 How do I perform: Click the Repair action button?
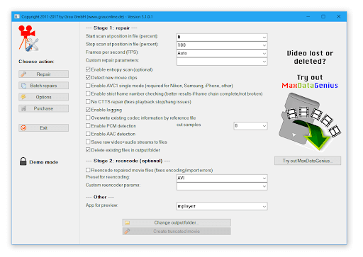pyautogui.click(x=44, y=74)
